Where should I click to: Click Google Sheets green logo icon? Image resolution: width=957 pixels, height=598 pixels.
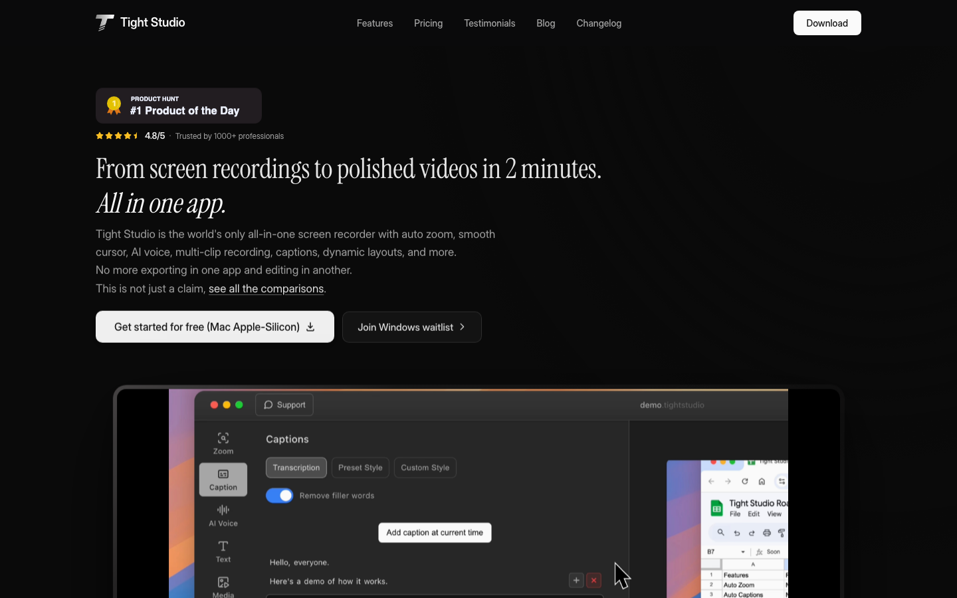(x=716, y=508)
